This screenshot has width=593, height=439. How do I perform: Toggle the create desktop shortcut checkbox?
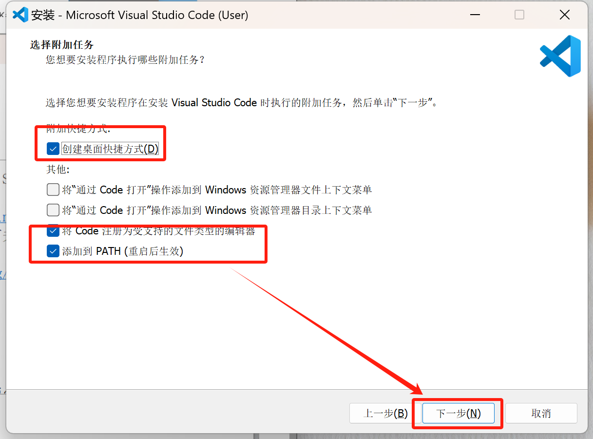(53, 149)
